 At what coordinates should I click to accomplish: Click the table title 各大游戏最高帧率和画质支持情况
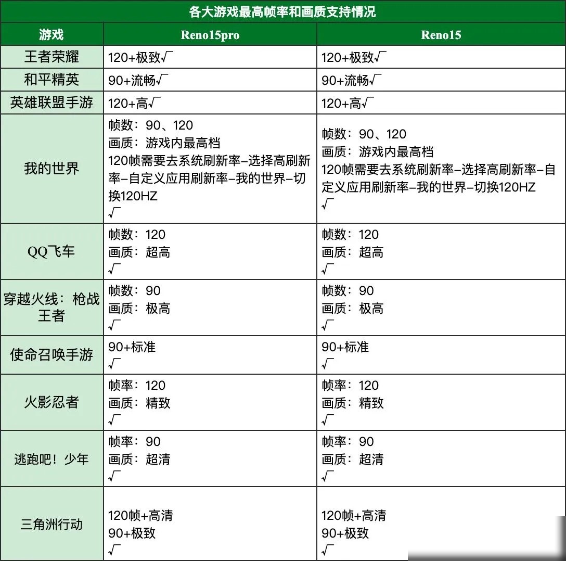point(282,12)
